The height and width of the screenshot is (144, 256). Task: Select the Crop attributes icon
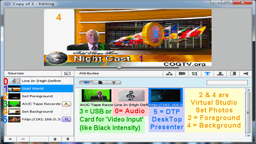pyautogui.click(x=195, y=74)
